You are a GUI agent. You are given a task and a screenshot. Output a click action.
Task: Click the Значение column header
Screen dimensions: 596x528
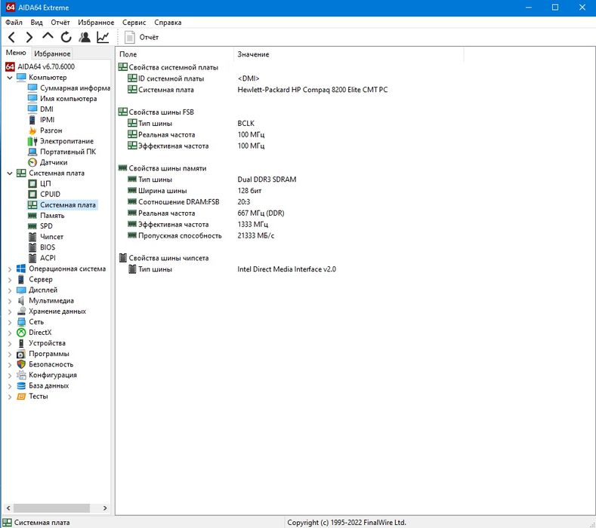[348, 54]
